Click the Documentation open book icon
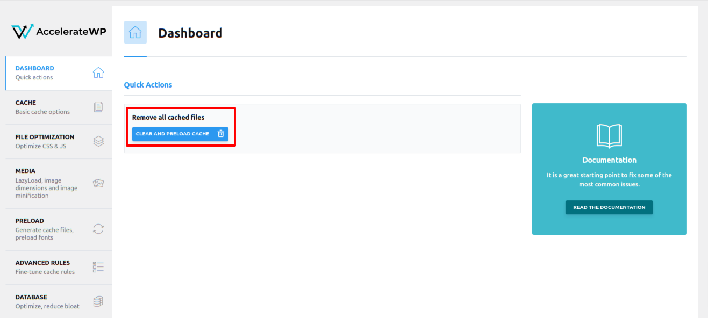The image size is (708, 318). [x=609, y=136]
